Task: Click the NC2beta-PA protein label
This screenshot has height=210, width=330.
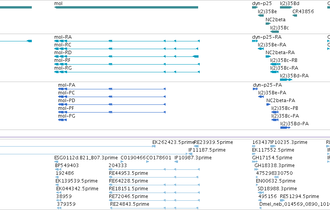Action: click(x=281, y=101)
